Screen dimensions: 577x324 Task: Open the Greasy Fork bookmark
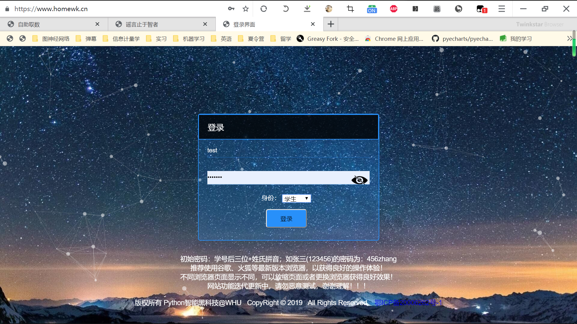click(x=328, y=39)
